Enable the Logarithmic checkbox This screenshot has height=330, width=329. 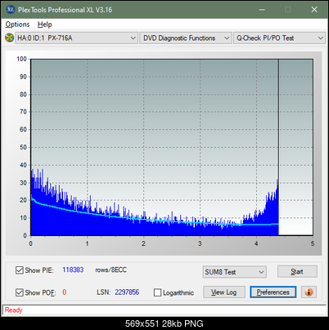(158, 292)
